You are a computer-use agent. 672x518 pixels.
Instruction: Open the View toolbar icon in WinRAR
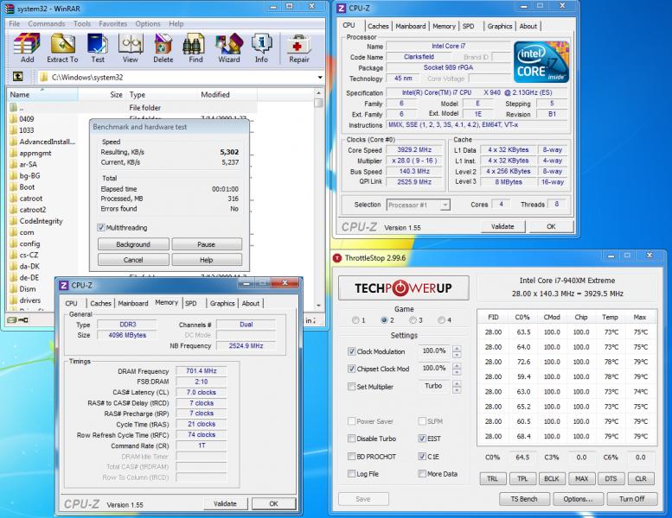131,48
